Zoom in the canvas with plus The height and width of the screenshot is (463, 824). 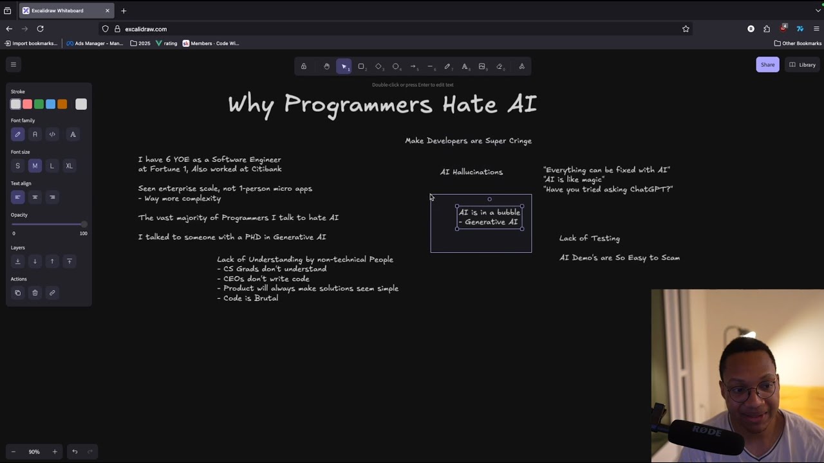point(55,451)
